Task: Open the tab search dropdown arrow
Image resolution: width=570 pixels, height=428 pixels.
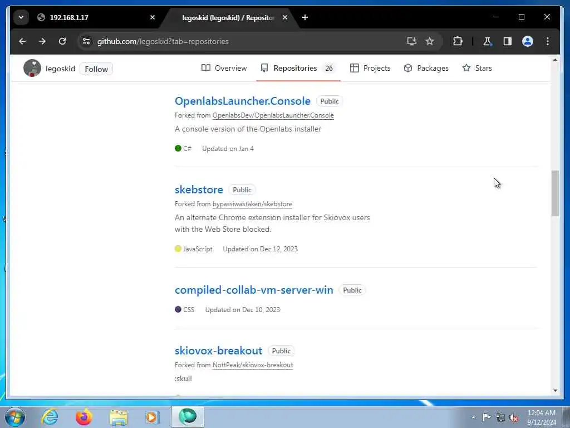Action: [x=21, y=17]
